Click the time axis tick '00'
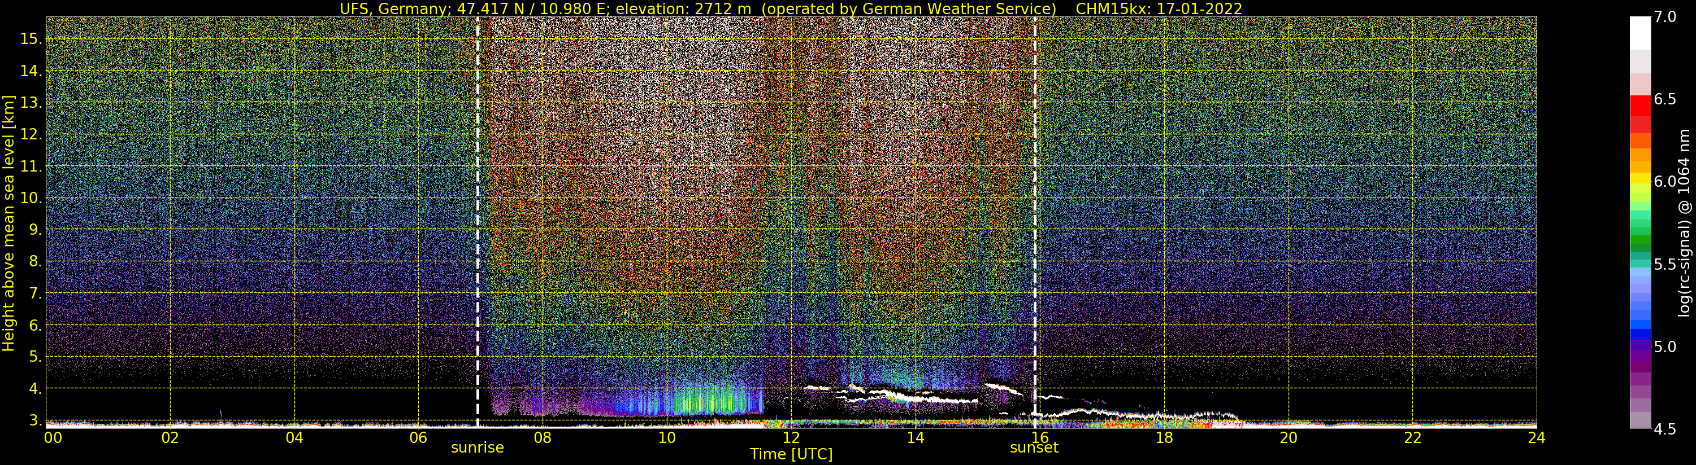The width and height of the screenshot is (1696, 465). pyautogui.click(x=53, y=437)
